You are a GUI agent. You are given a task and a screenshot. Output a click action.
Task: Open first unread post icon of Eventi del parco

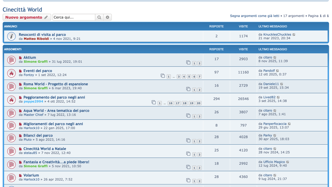click(20, 71)
